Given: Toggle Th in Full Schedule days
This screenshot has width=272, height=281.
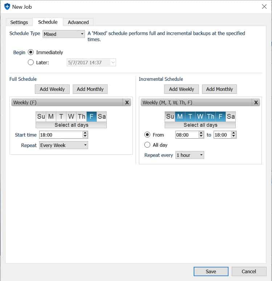Looking at the screenshot, I should [82, 117].
